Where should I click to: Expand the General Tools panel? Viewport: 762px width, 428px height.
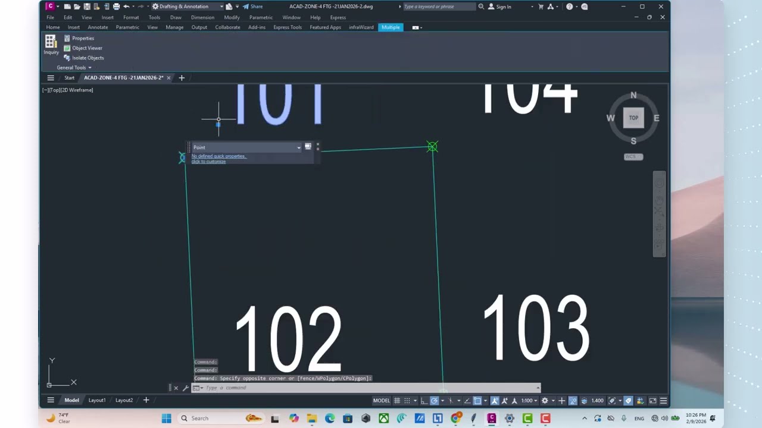pyautogui.click(x=74, y=68)
